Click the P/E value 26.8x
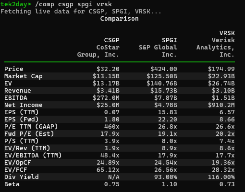Image resolution: width=245 pixels, height=192 pixels. [167, 127]
